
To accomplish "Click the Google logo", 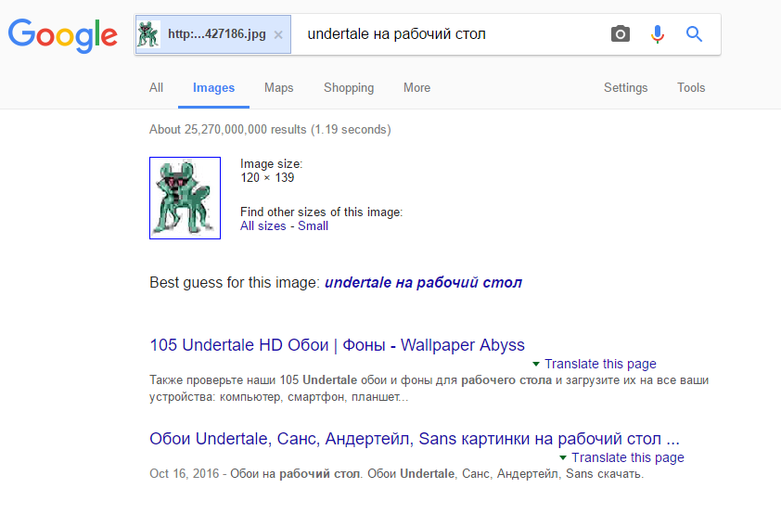I will pyautogui.click(x=62, y=34).
